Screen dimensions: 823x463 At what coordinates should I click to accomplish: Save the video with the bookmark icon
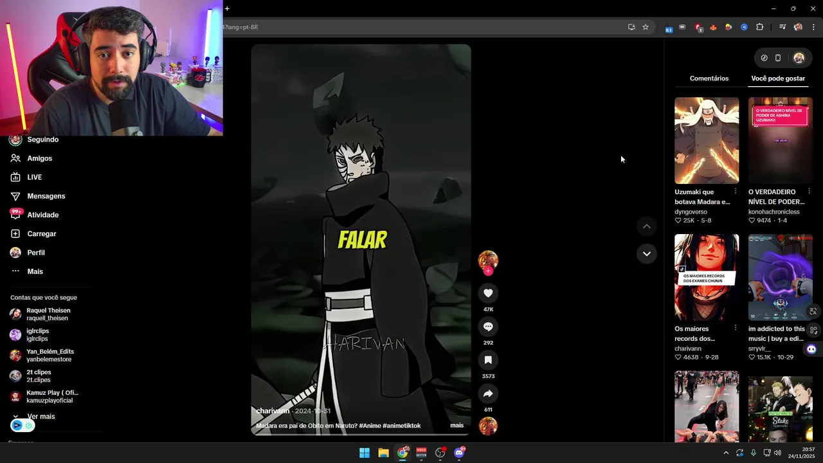click(488, 360)
